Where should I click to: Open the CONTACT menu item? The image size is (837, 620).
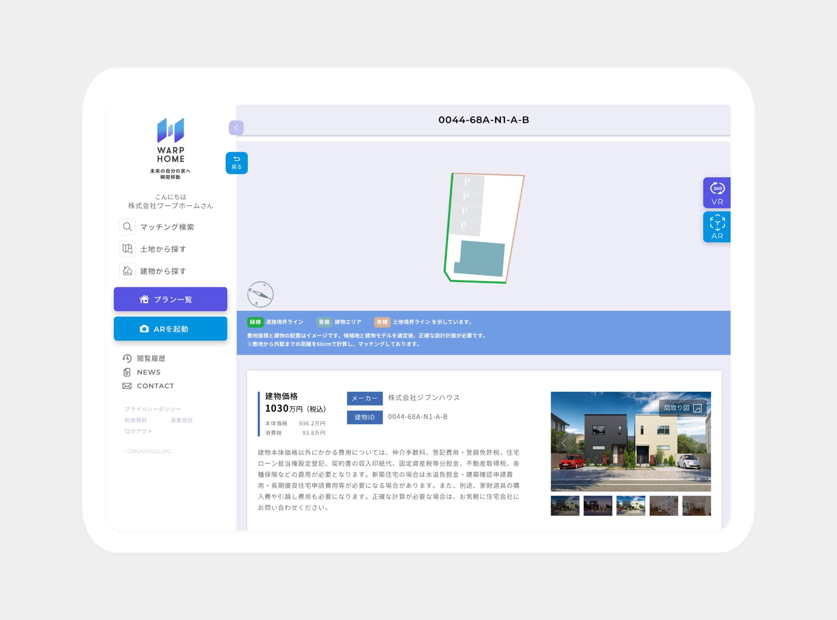coord(155,386)
